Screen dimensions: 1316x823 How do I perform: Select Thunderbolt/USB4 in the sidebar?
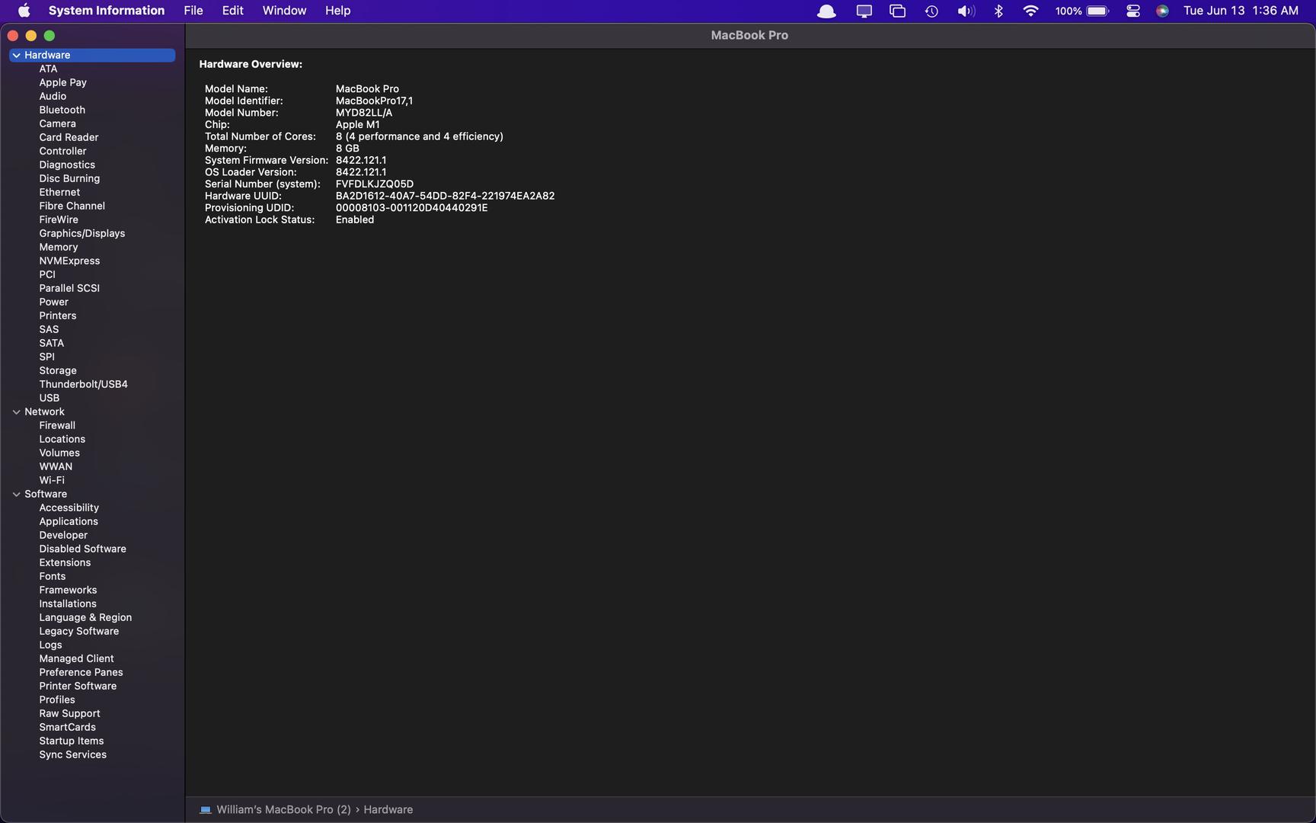(83, 384)
